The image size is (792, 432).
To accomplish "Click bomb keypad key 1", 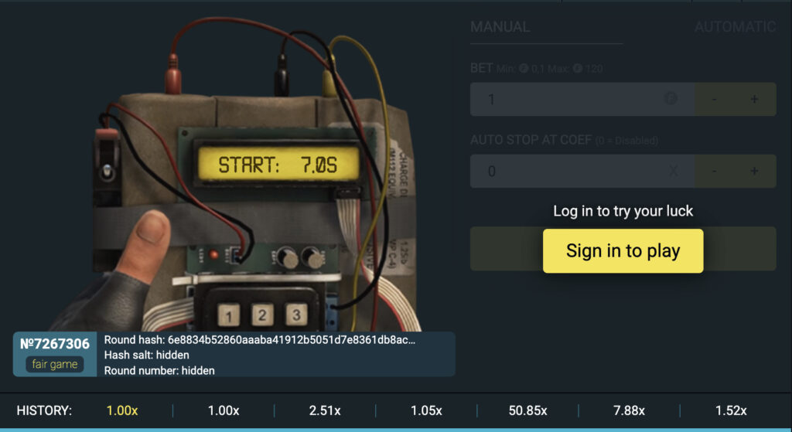I will (x=229, y=315).
